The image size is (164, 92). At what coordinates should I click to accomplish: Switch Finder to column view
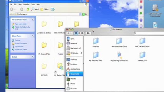pos(82,33)
